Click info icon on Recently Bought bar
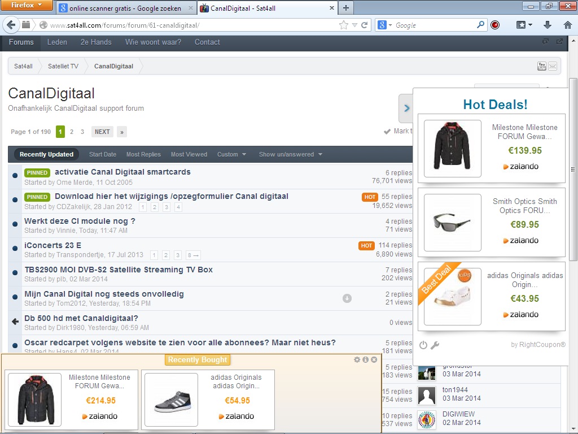The height and width of the screenshot is (434, 578). (x=365, y=359)
